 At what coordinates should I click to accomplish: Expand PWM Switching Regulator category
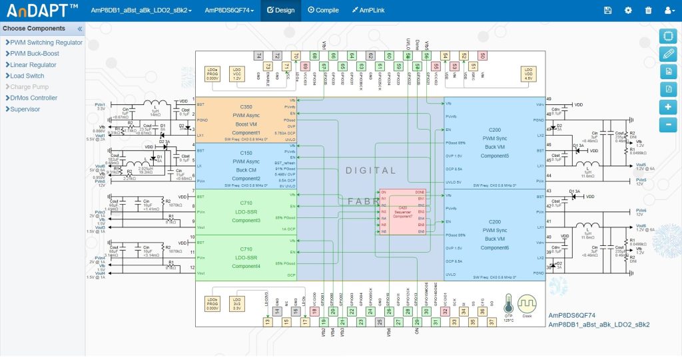point(44,43)
